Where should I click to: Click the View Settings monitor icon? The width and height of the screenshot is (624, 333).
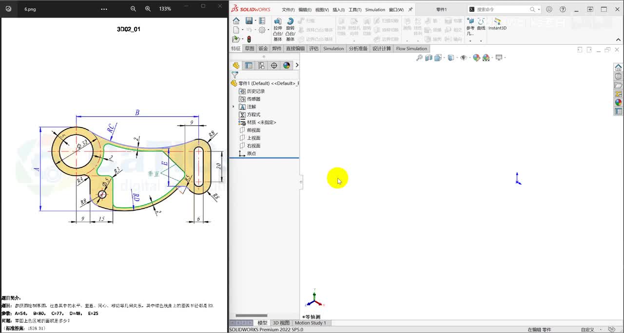tap(499, 57)
